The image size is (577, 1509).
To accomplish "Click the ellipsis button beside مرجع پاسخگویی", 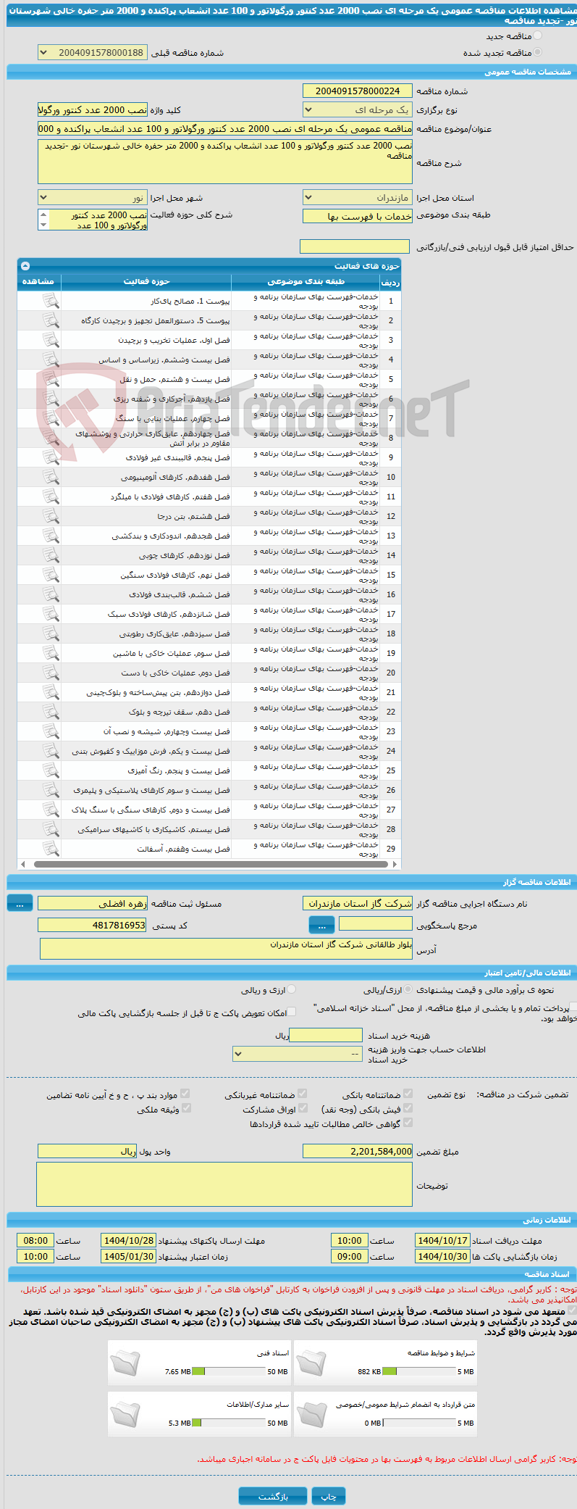I will (321, 925).
